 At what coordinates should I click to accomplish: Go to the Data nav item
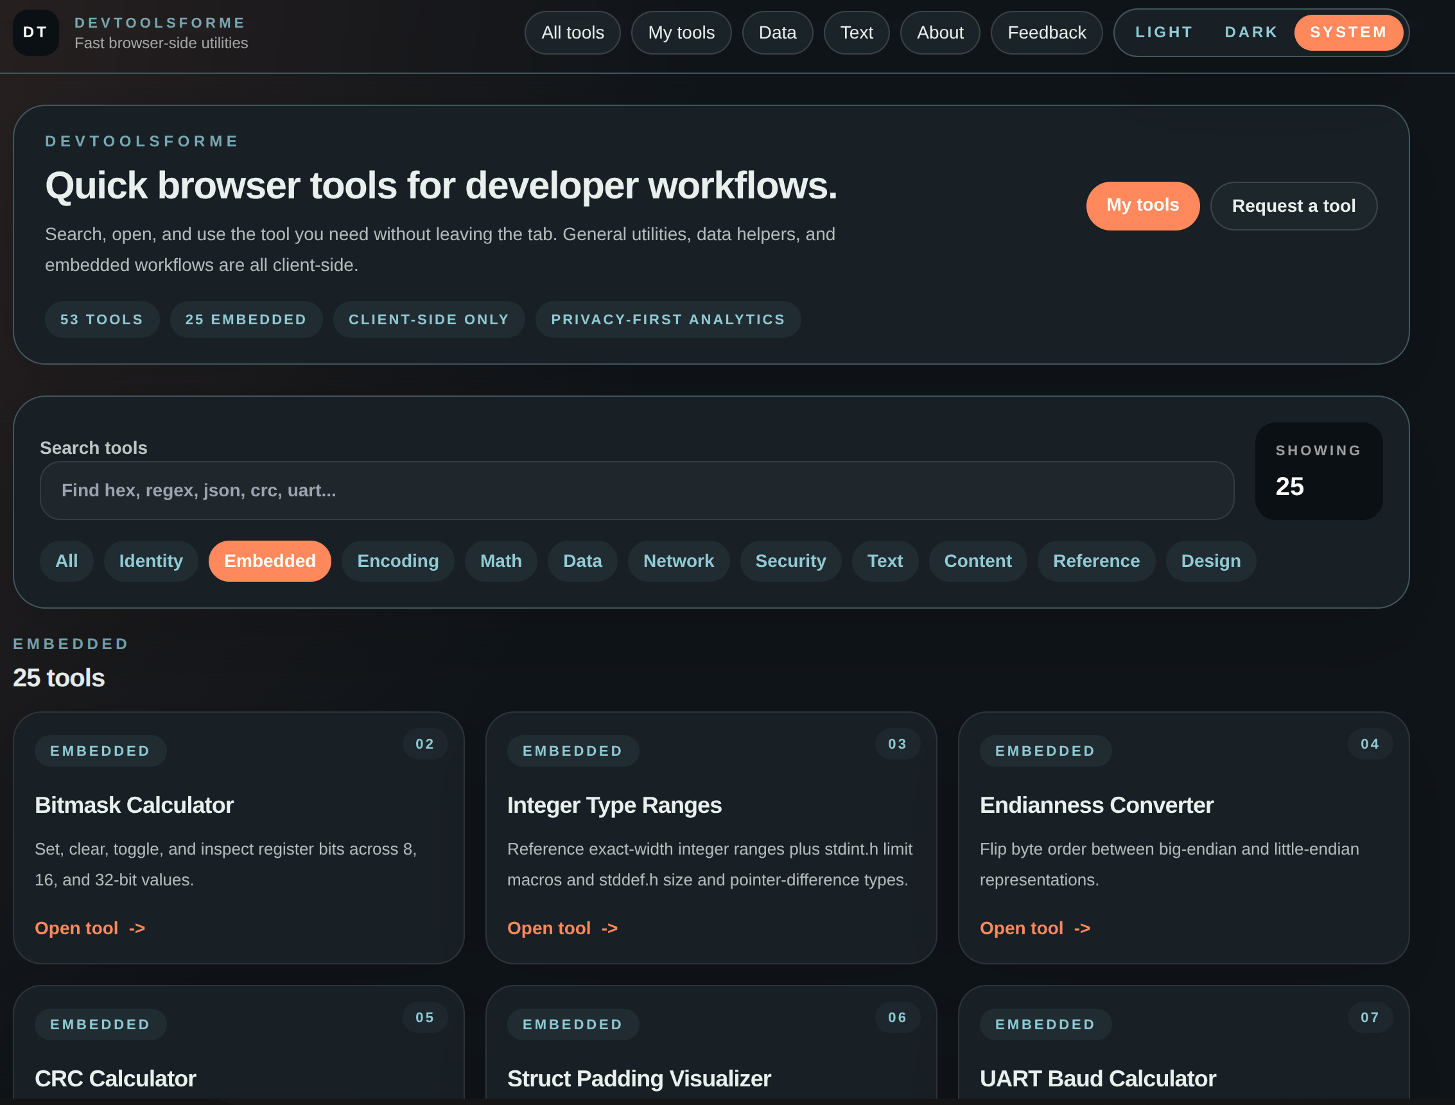click(x=778, y=32)
